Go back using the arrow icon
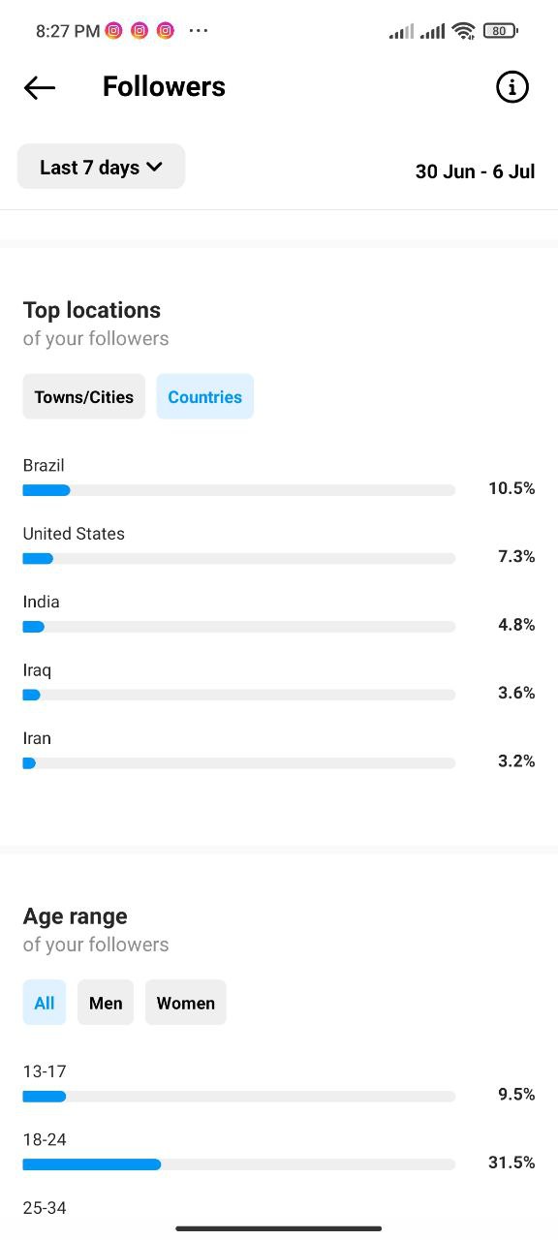558x1240 pixels. (x=40, y=87)
